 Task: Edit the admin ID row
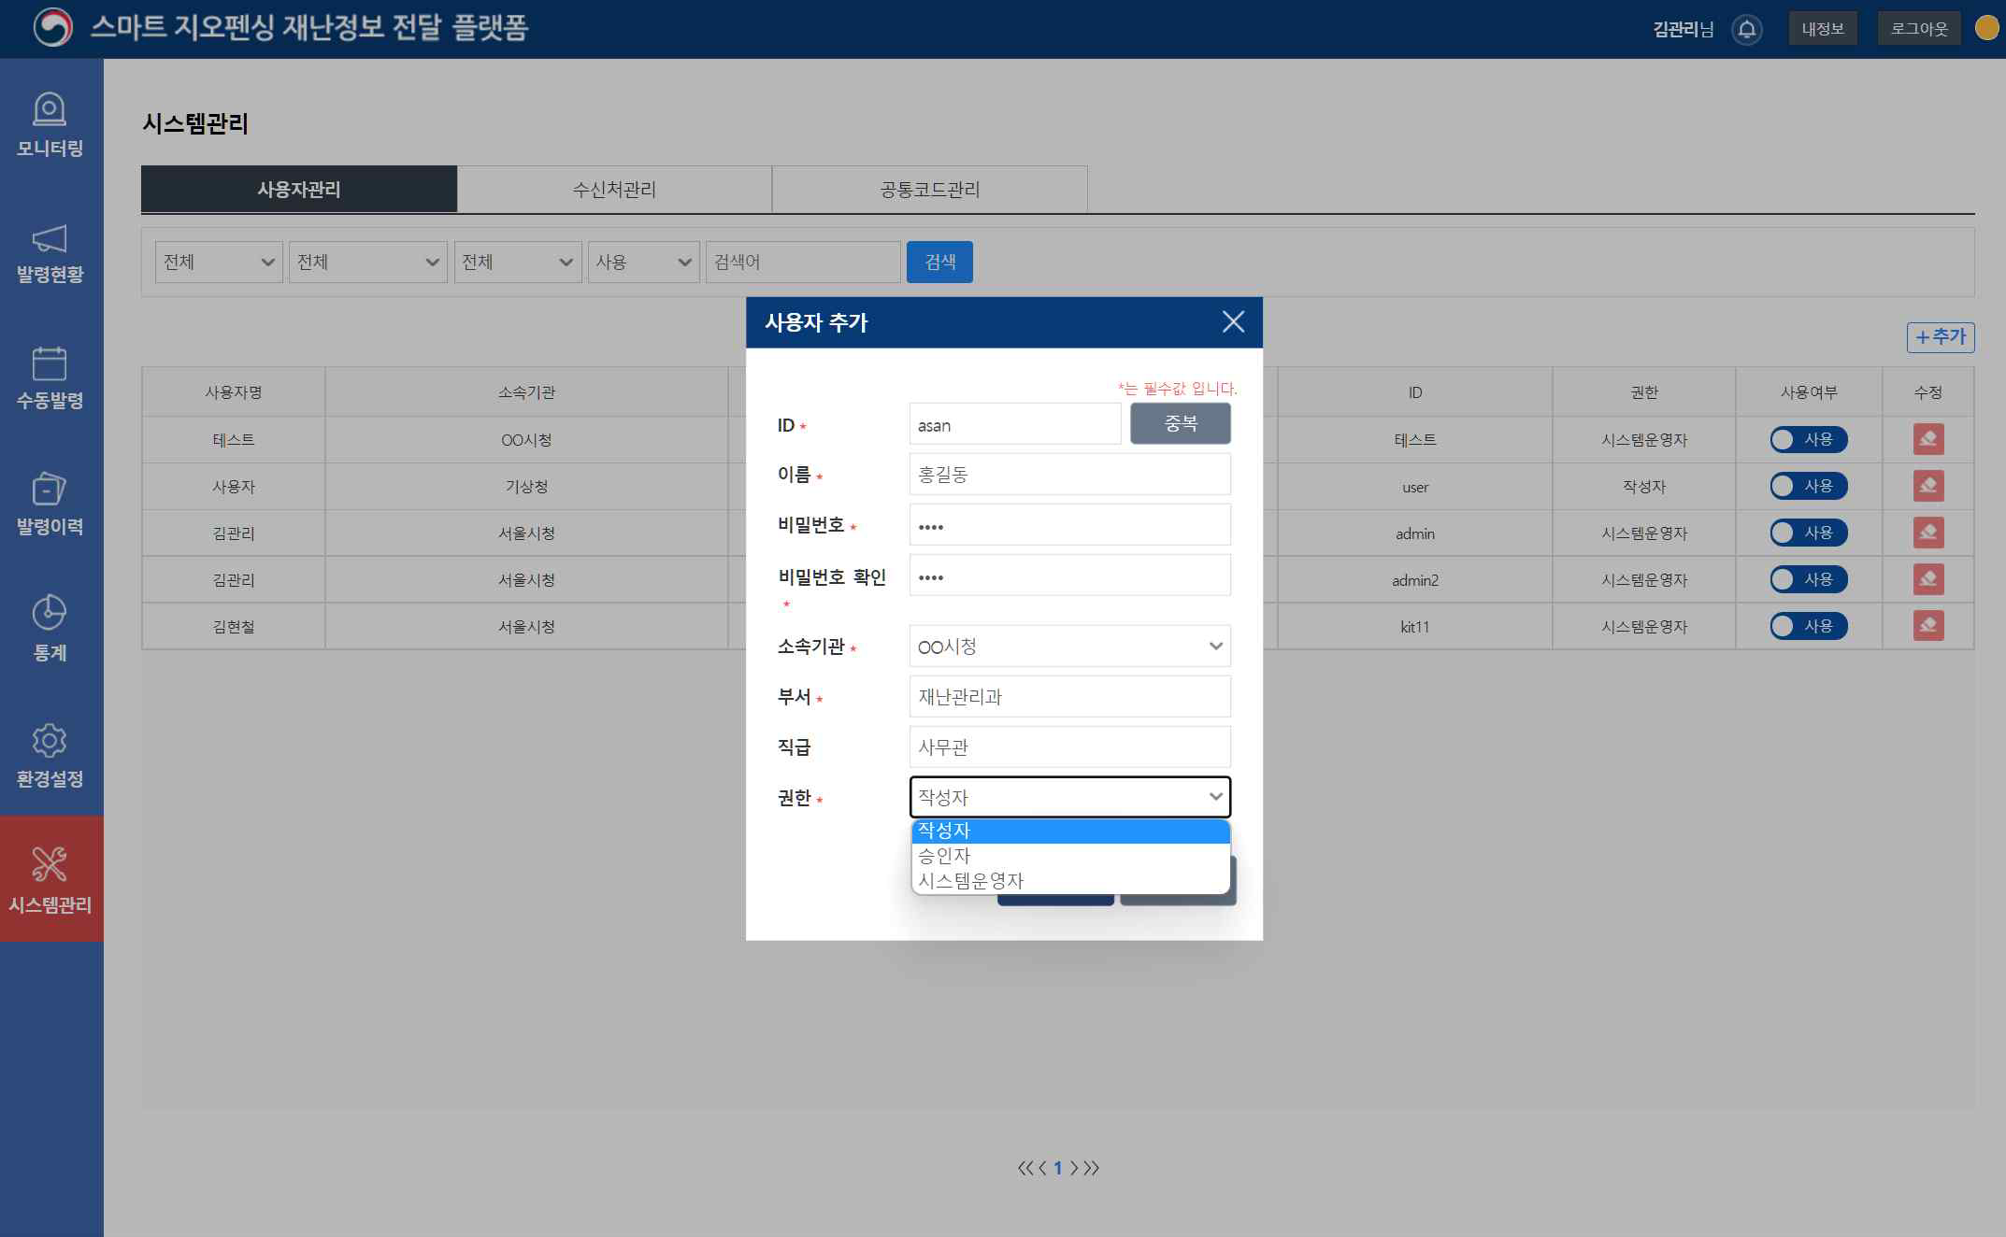[1927, 533]
